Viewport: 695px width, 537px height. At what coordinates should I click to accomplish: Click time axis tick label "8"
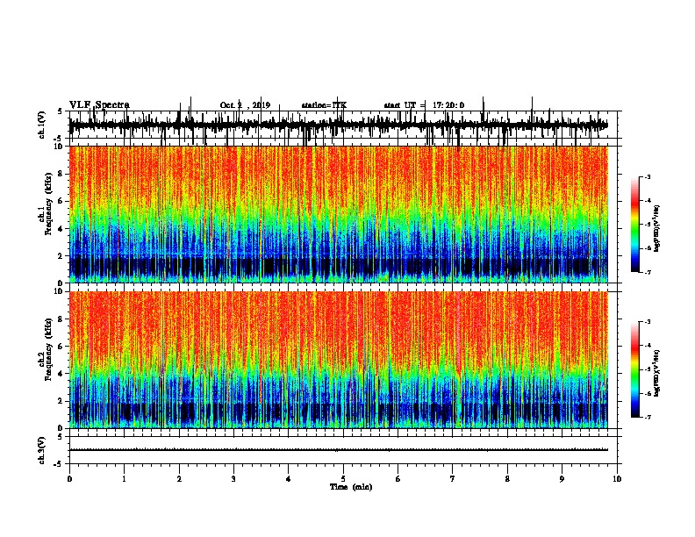click(x=507, y=479)
